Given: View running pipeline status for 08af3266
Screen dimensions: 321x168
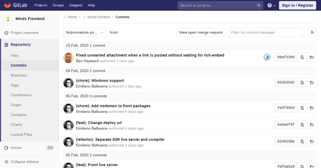Looking at the screenshot, I should (267, 57).
